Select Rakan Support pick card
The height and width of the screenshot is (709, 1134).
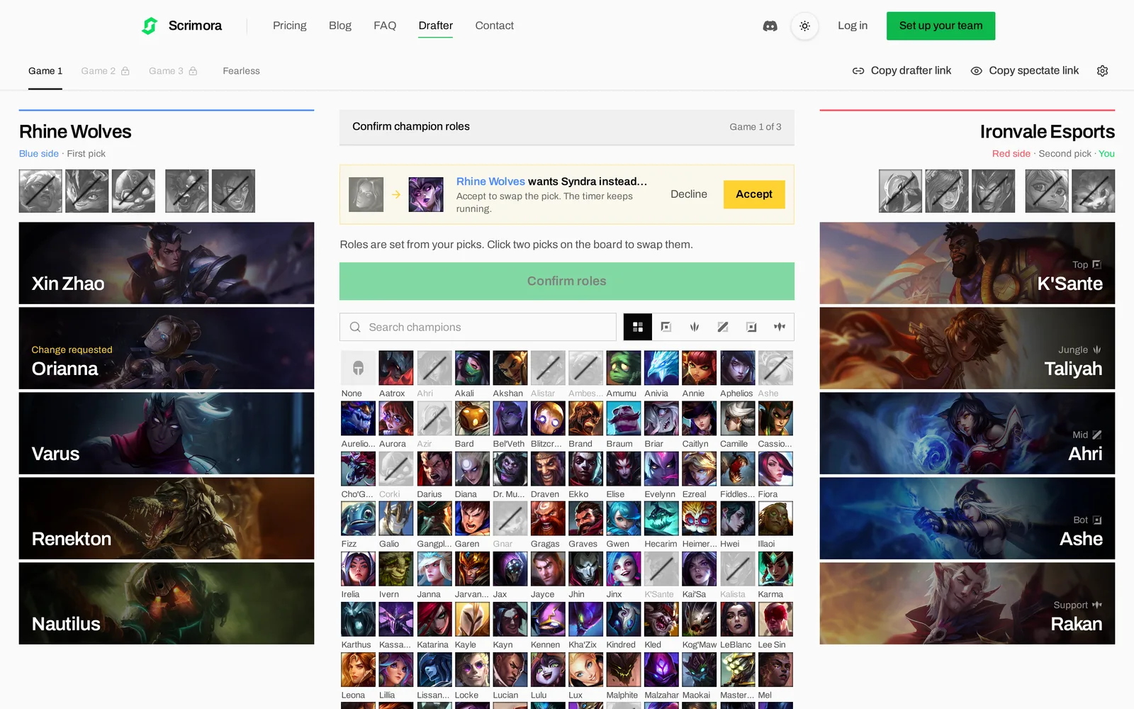(967, 603)
